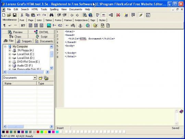The image size is (185, 139).
Task: Expand the DVD-RW Drive (E:) node
Action: [10, 62]
